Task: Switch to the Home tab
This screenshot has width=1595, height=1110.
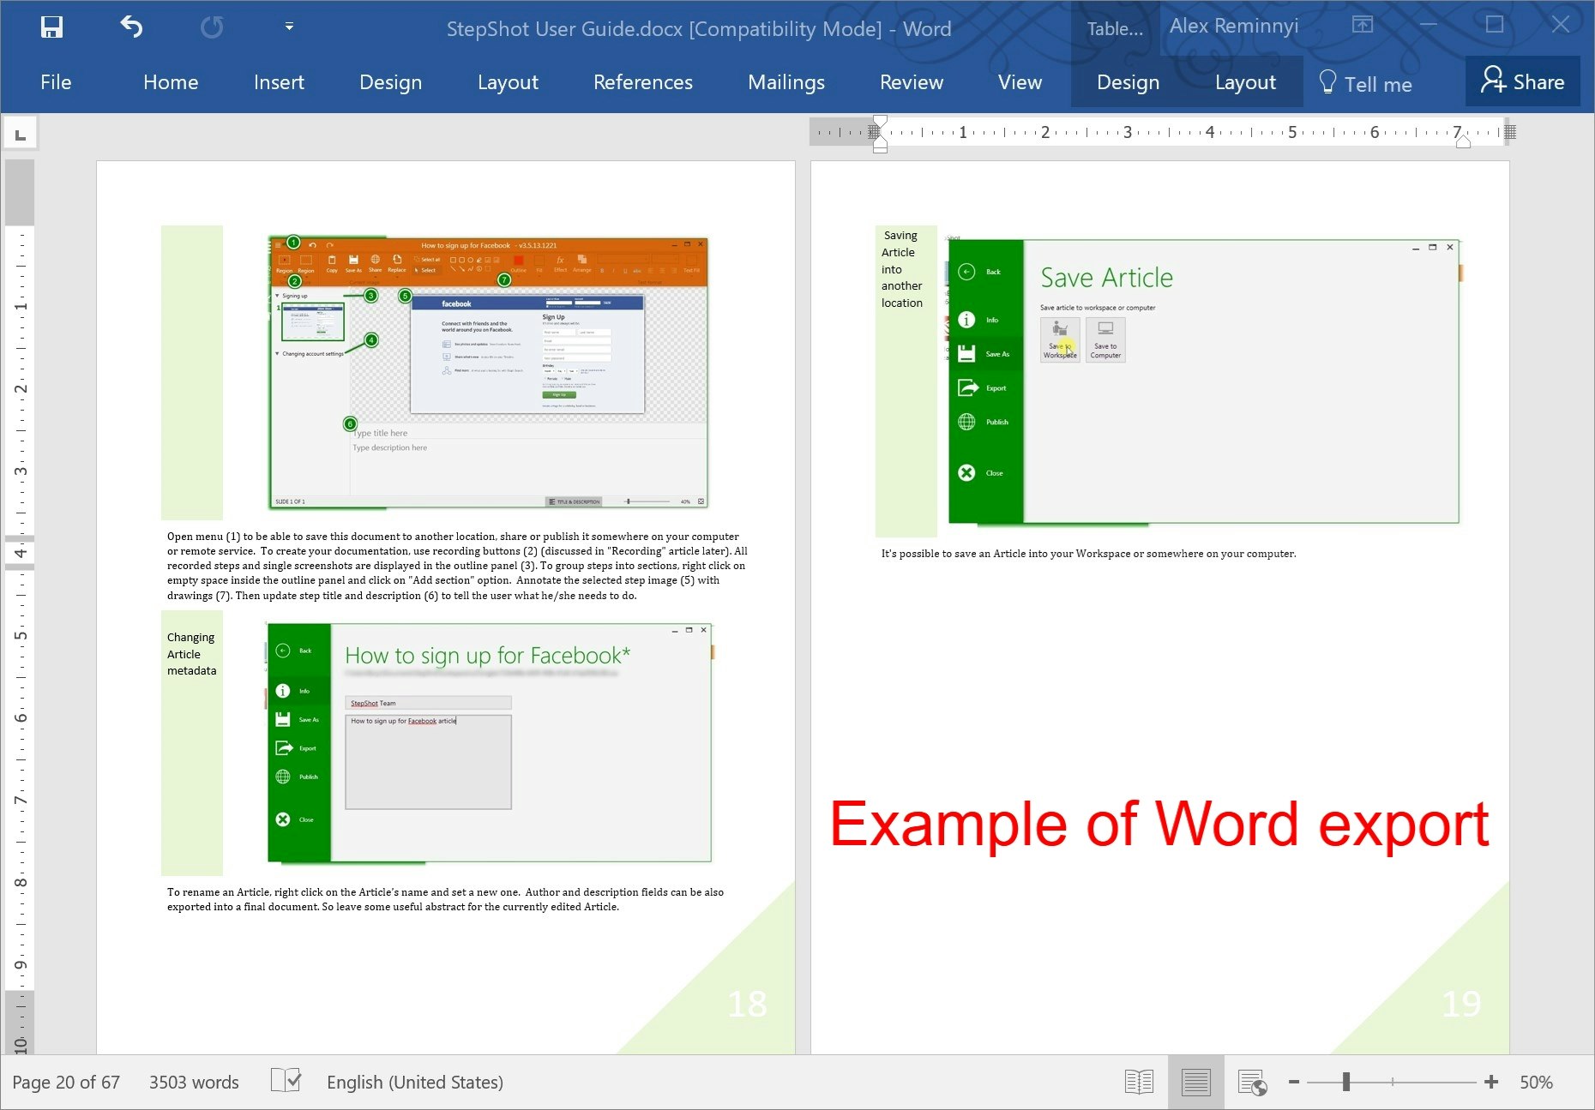Action: coord(171,82)
